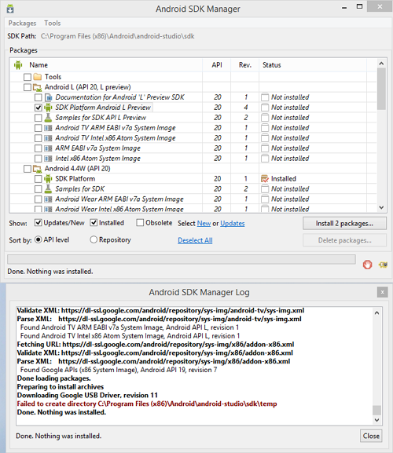The image size is (393, 453).
Task: Click the log panel scroll up arrow
Action: pos(376,313)
